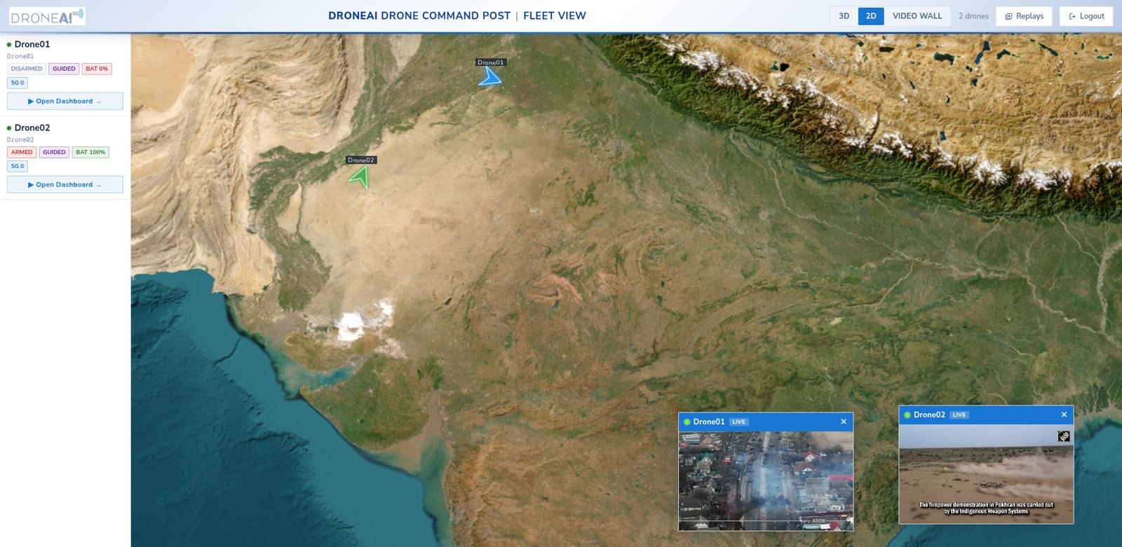Click green live indicator on Drone01 video
1122x547 pixels.
(687, 422)
